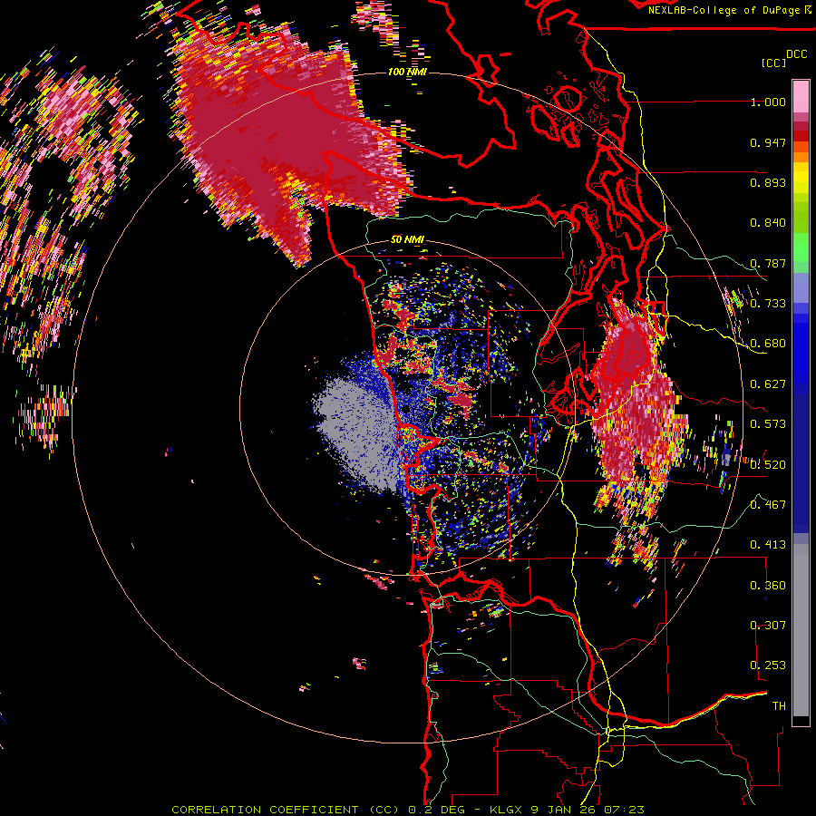Click the 100 NMI range ring label
The width and height of the screenshot is (816, 816).
(407, 72)
